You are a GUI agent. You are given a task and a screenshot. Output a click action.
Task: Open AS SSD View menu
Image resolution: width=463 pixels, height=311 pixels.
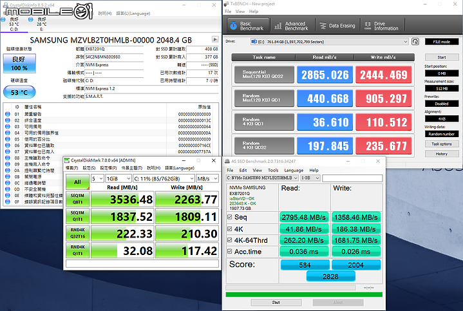(x=257, y=170)
